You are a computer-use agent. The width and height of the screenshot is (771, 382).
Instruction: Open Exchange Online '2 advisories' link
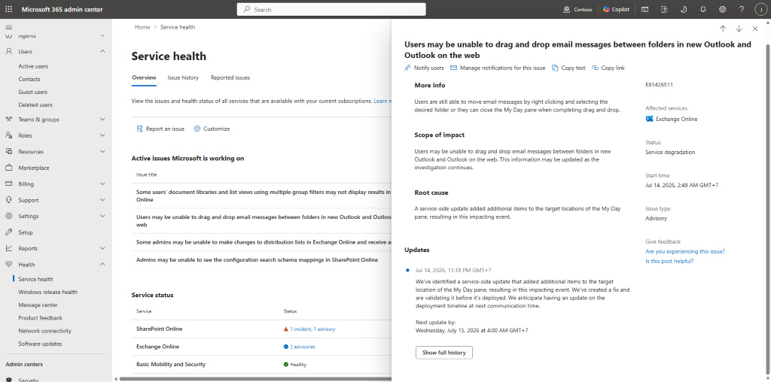click(x=303, y=347)
